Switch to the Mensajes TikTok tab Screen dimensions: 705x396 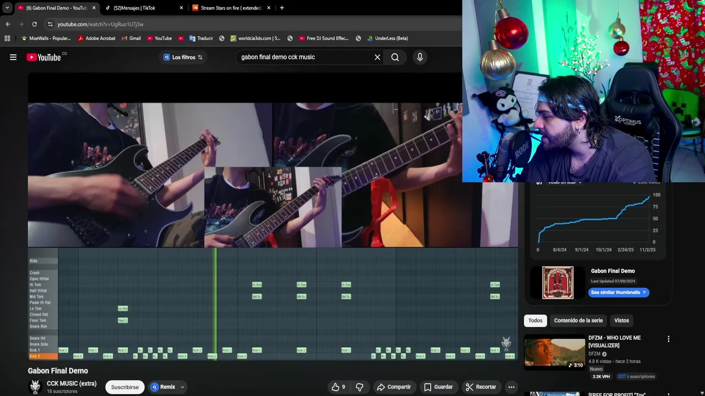[144, 8]
